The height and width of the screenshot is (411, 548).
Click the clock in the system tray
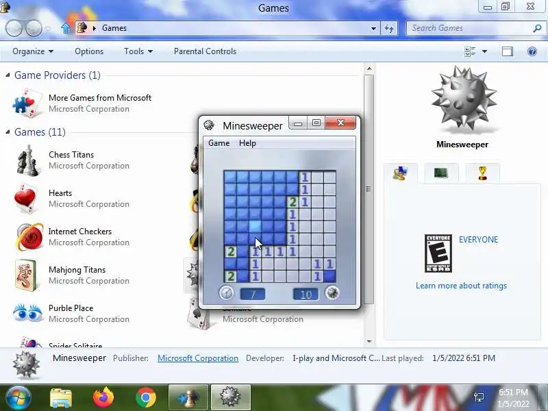click(513, 398)
